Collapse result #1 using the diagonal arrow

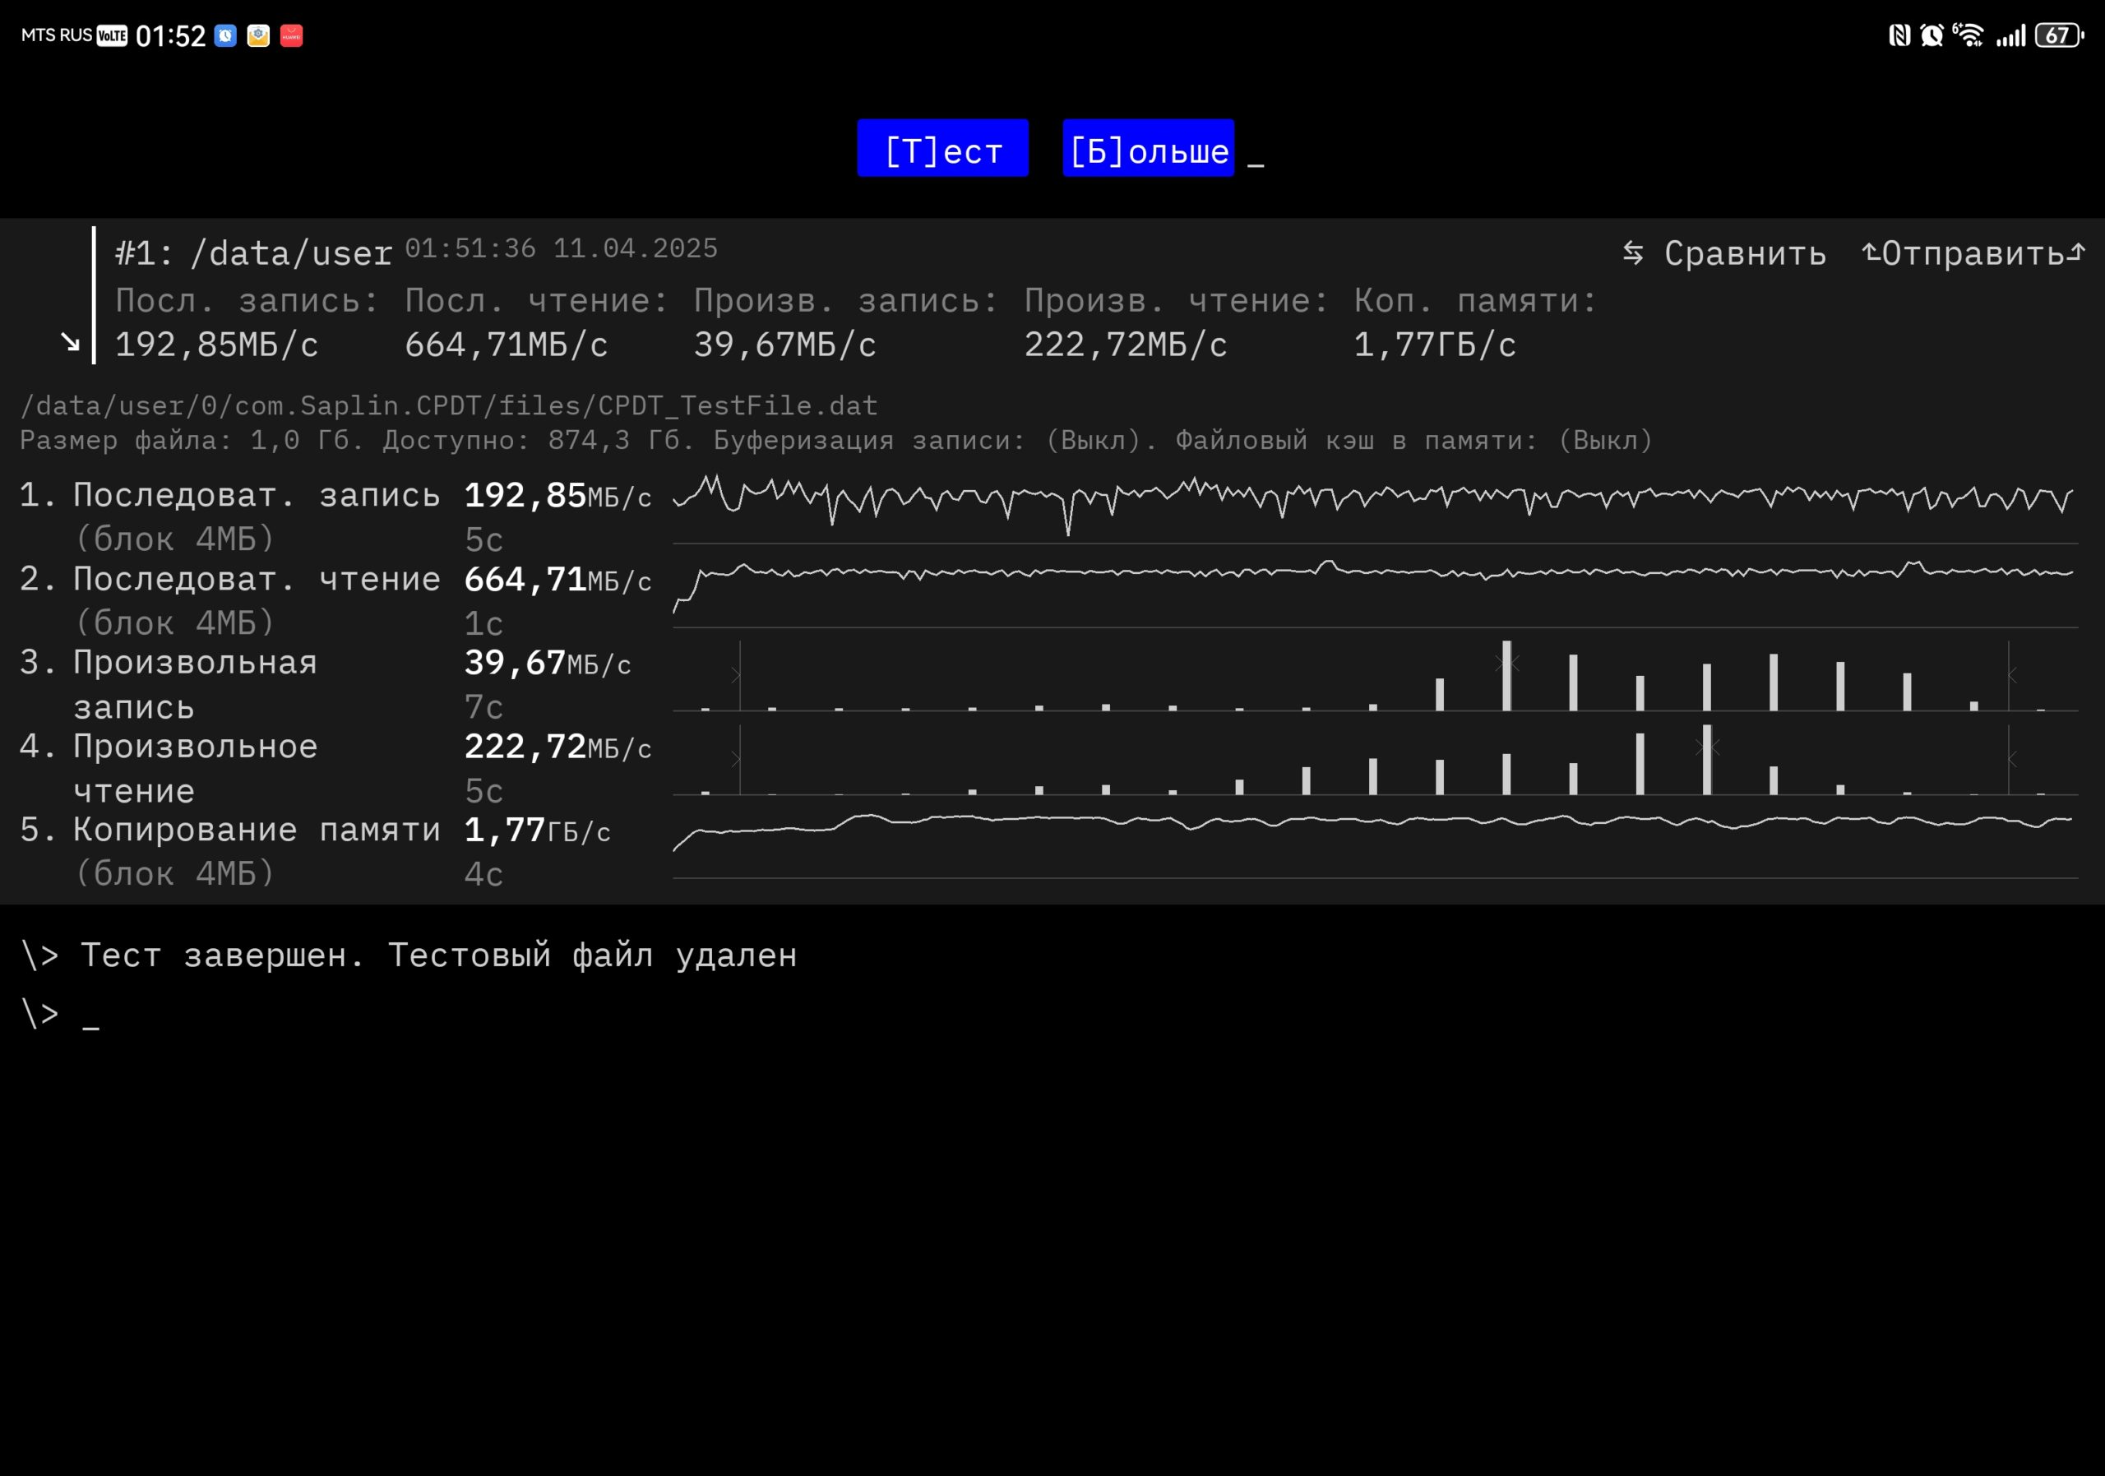click(x=70, y=342)
